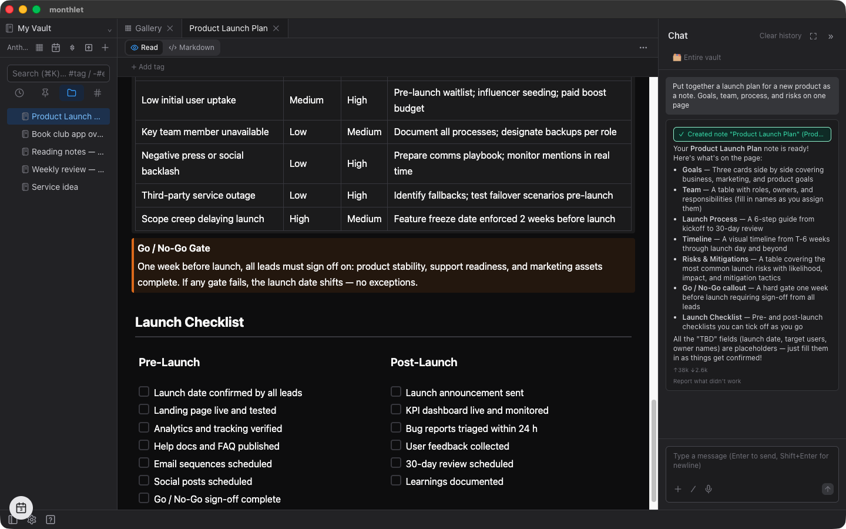Close the Gallery tab
Image resolution: width=846 pixels, height=529 pixels.
pyautogui.click(x=170, y=28)
